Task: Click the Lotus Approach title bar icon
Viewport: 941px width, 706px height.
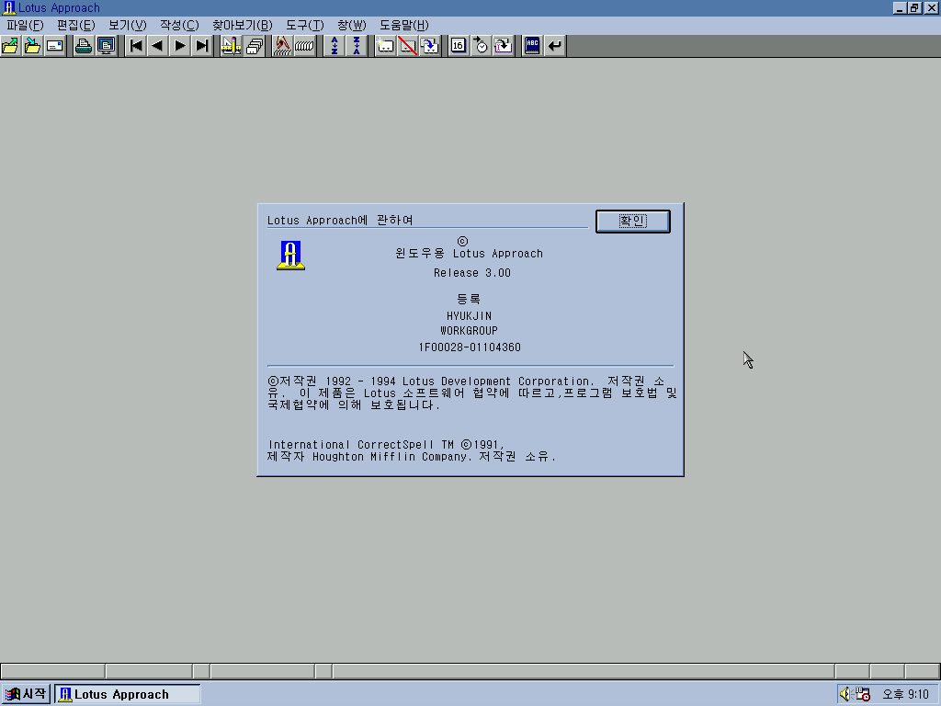Action: click(x=9, y=7)
